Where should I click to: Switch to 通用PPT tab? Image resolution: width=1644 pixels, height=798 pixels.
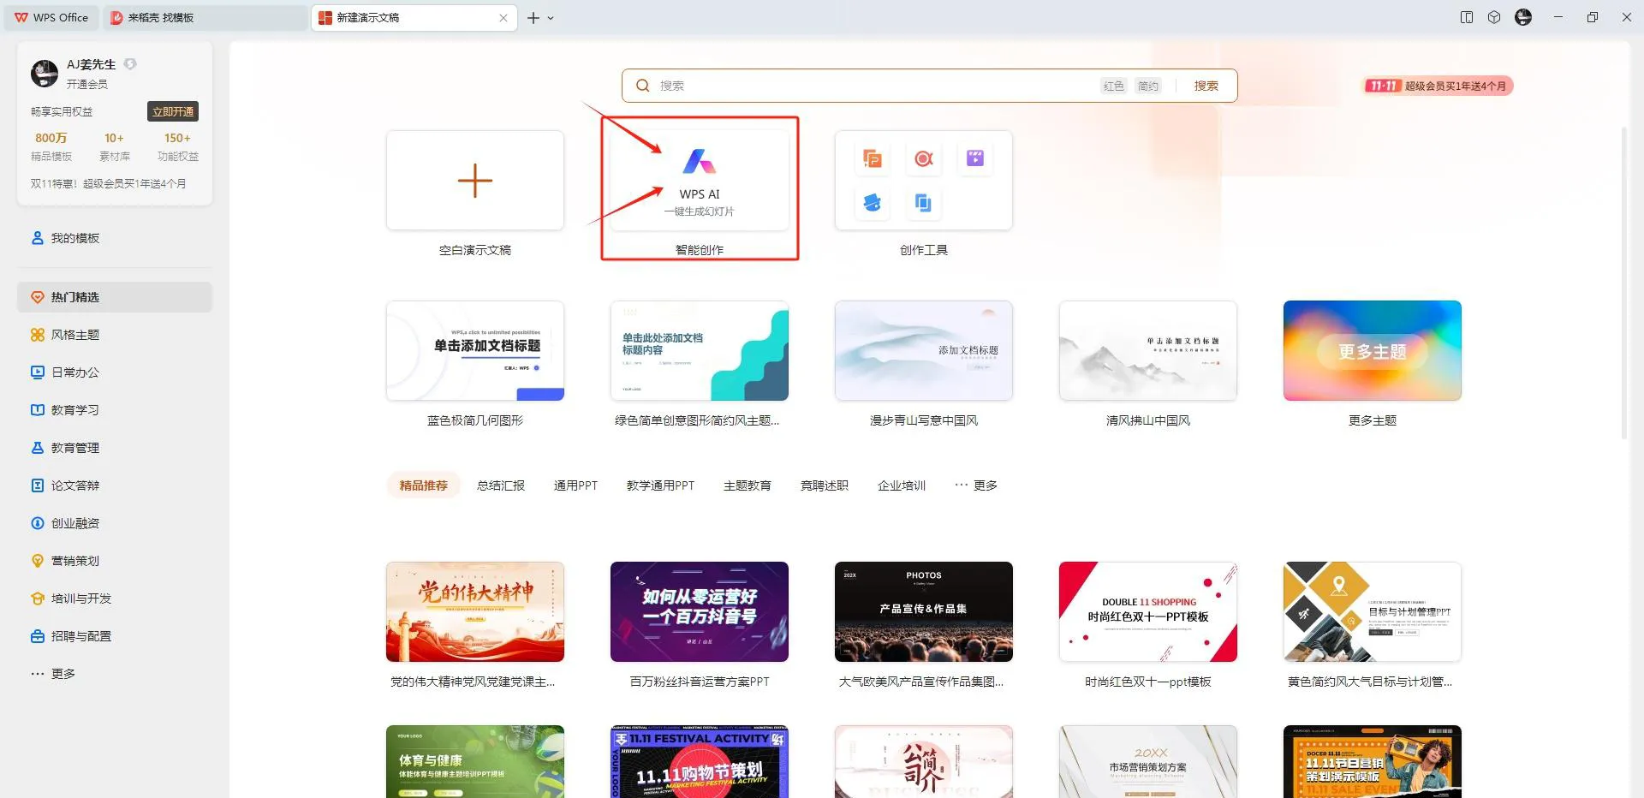575,485
